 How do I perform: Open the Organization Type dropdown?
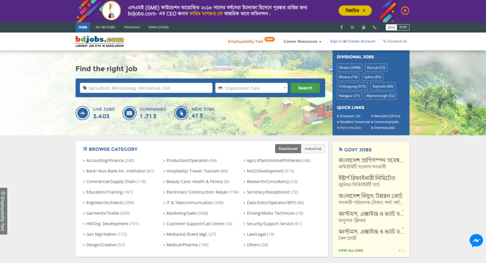pyautogui.click(x=252, y=88)
